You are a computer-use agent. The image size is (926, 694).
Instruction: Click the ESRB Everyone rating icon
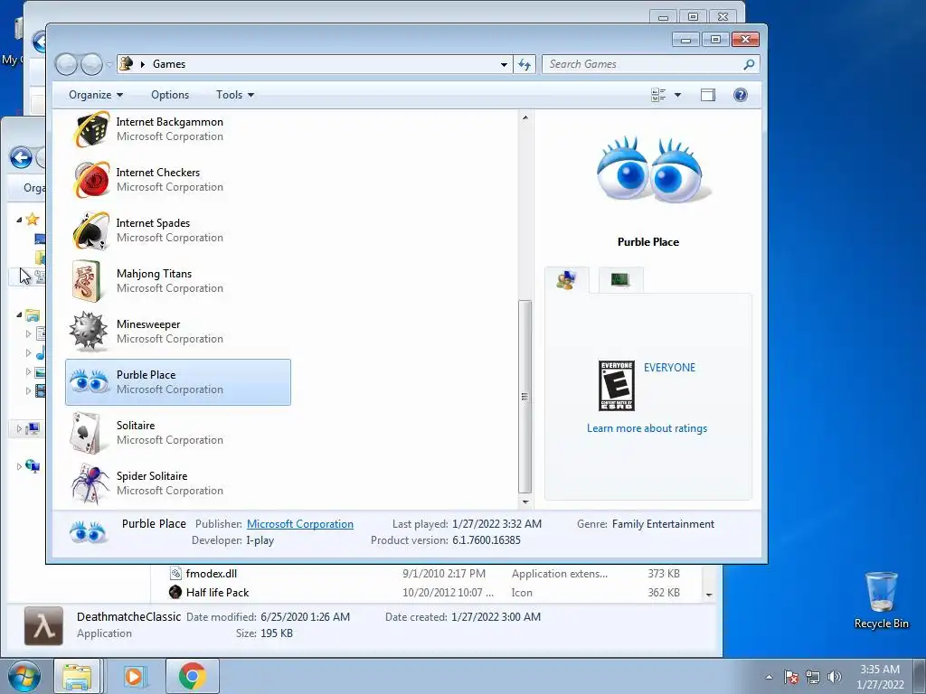pyautogui.click(x=616, y=385)
